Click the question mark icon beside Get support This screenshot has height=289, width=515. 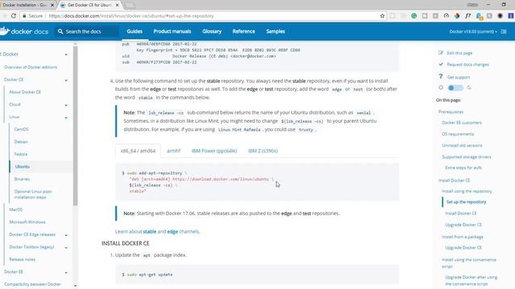(x=441, y=76)
